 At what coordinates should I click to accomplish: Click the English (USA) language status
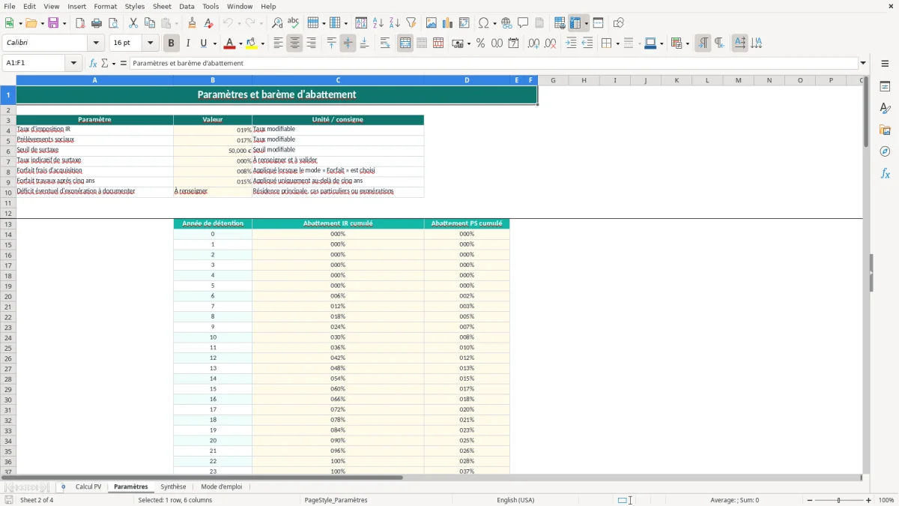point(515,500)
